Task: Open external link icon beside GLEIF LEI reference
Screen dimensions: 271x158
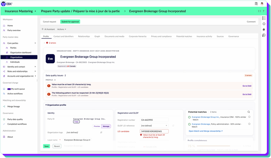Action: pos(173,126)
